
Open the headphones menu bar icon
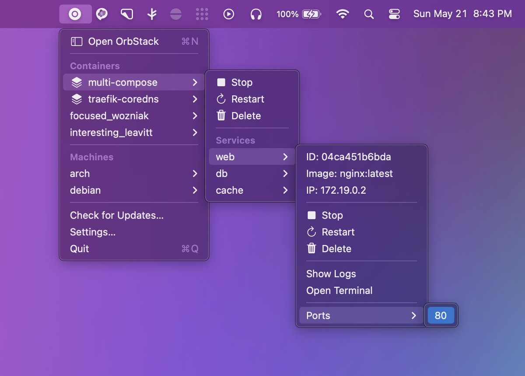click(x=256, y=14)
